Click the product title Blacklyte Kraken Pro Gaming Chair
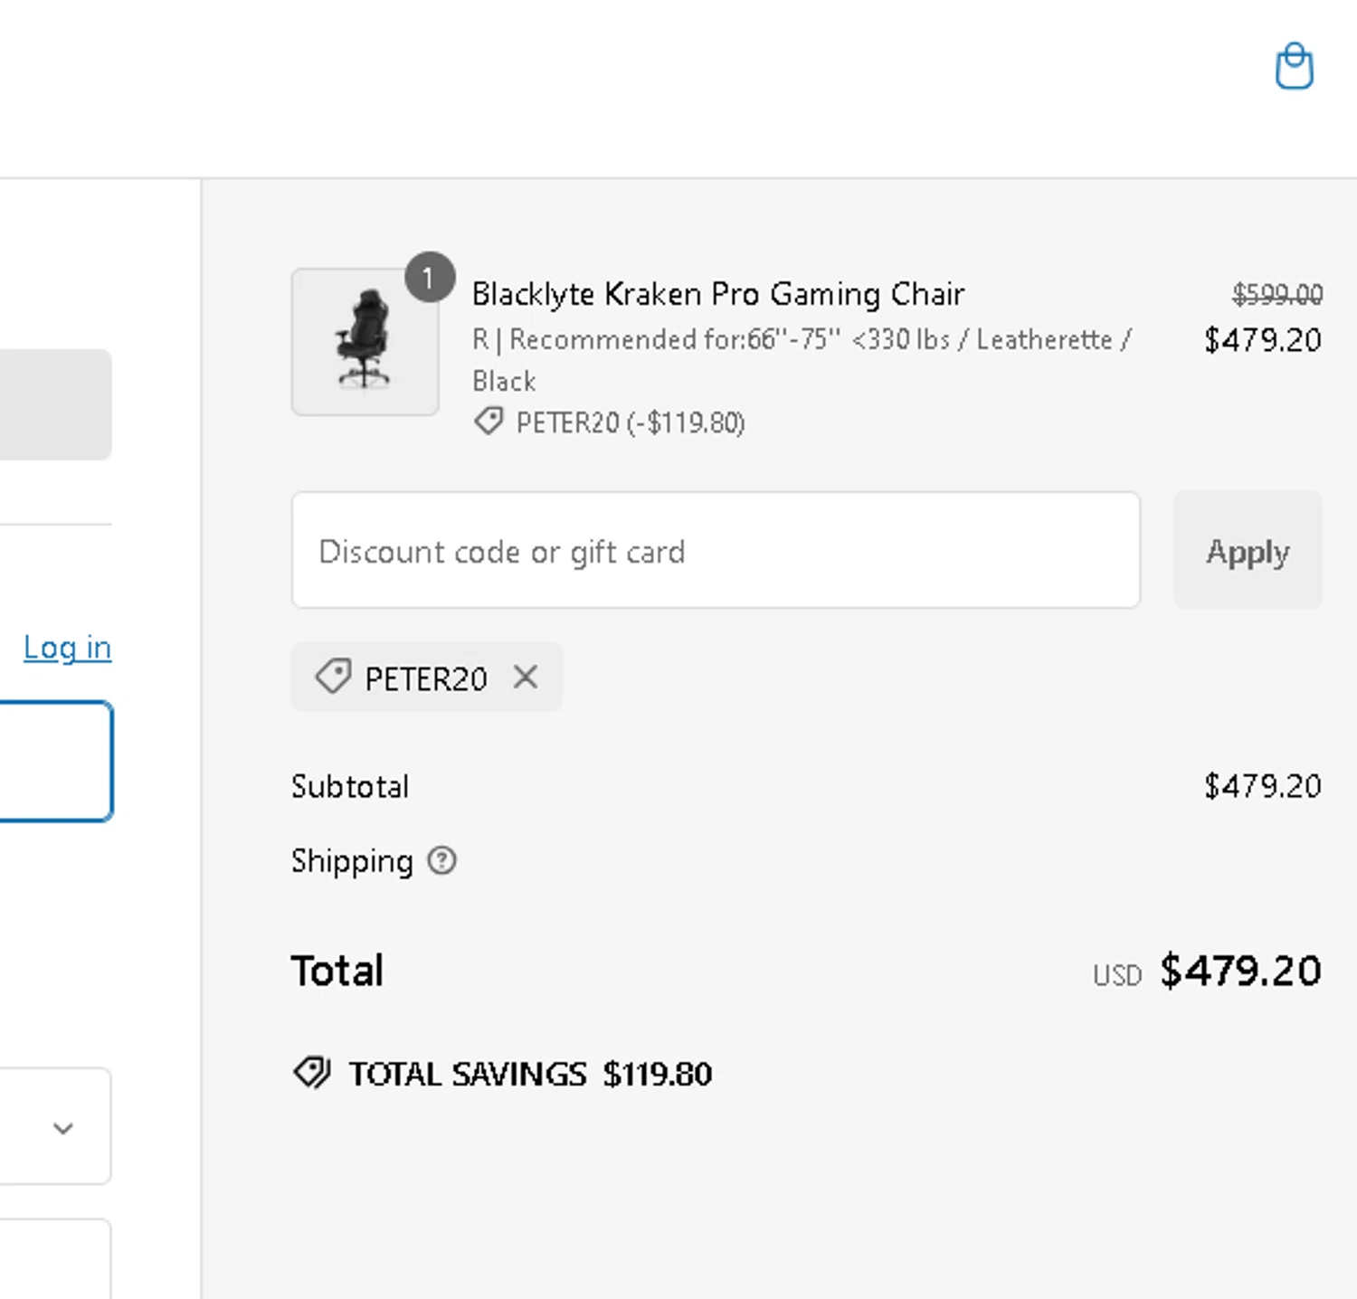 (718, 294)
